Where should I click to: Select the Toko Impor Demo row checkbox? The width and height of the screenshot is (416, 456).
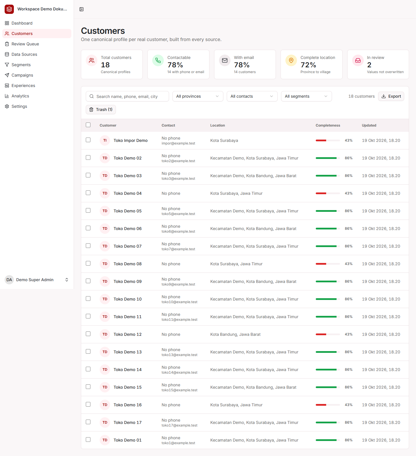click(x=88, y=140)
